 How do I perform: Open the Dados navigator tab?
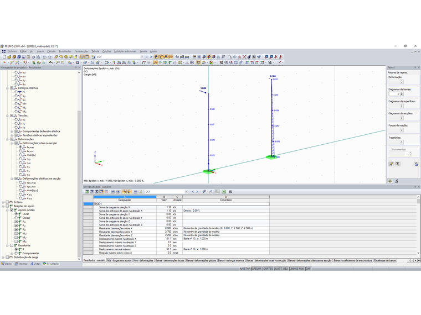pyautogui.click(x=7, y=264)
